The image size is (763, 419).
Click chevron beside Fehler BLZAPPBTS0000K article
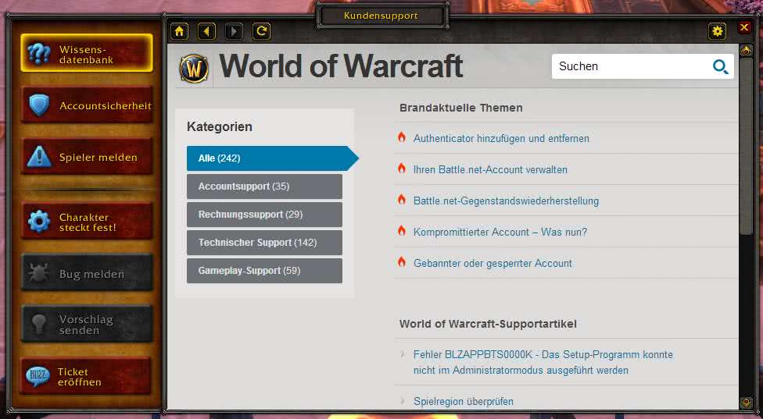[x=403, y=354]
